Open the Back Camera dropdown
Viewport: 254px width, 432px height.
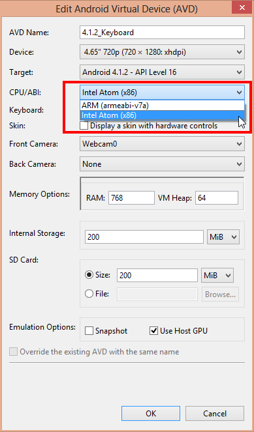coord(162,164)
